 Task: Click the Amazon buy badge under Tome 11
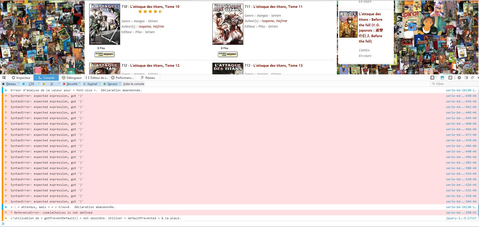[228, 54]
